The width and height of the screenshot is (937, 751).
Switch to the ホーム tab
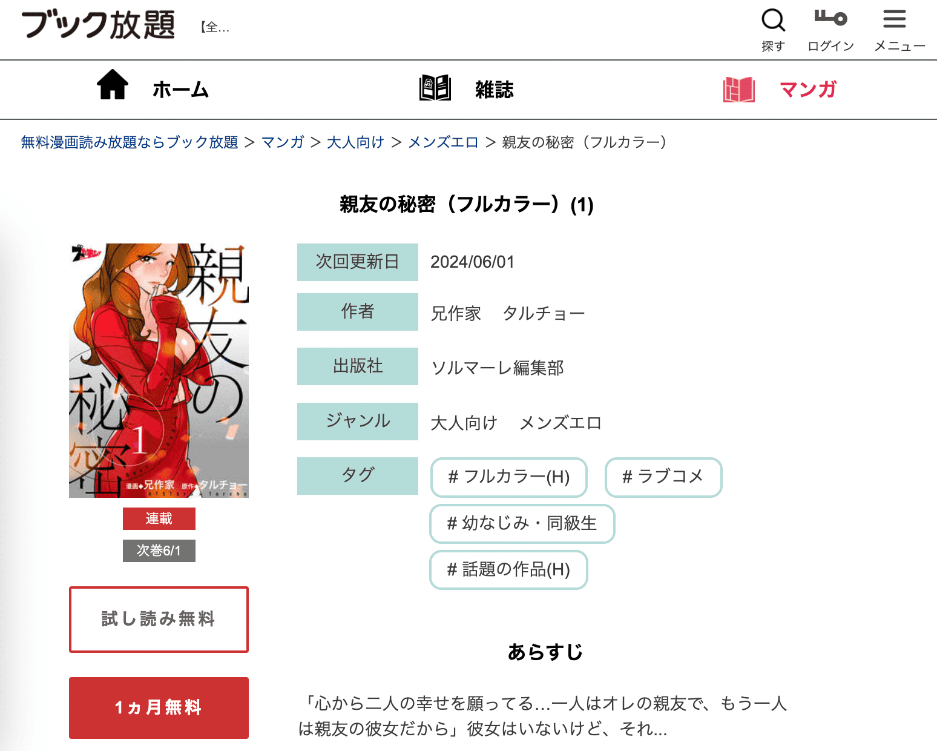tap(180, 90)
